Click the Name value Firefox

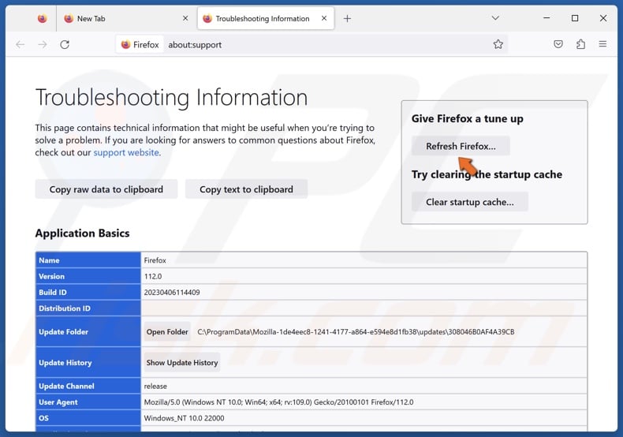pyautogui.click(x=155, y=260)
